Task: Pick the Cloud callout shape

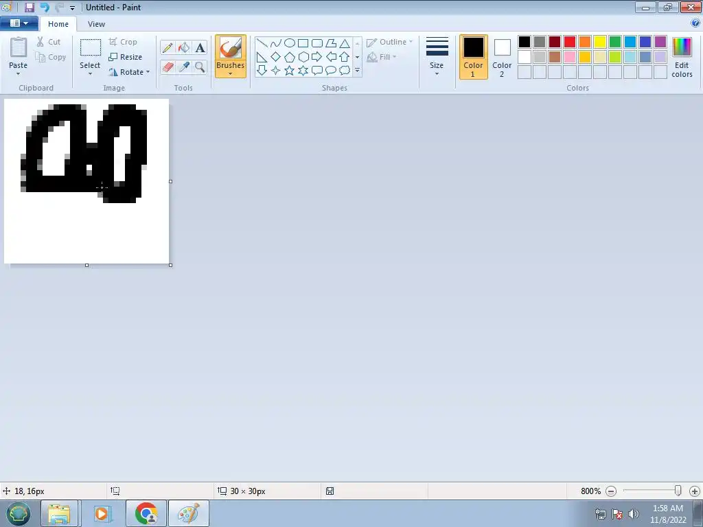Action: click(x=345, y=71)
